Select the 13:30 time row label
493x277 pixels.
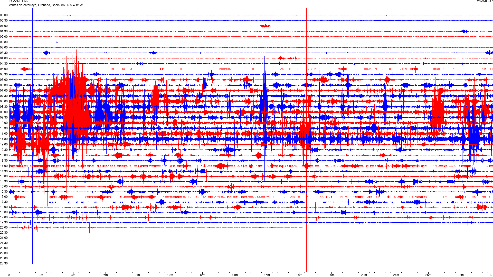[x=4, y=161]
